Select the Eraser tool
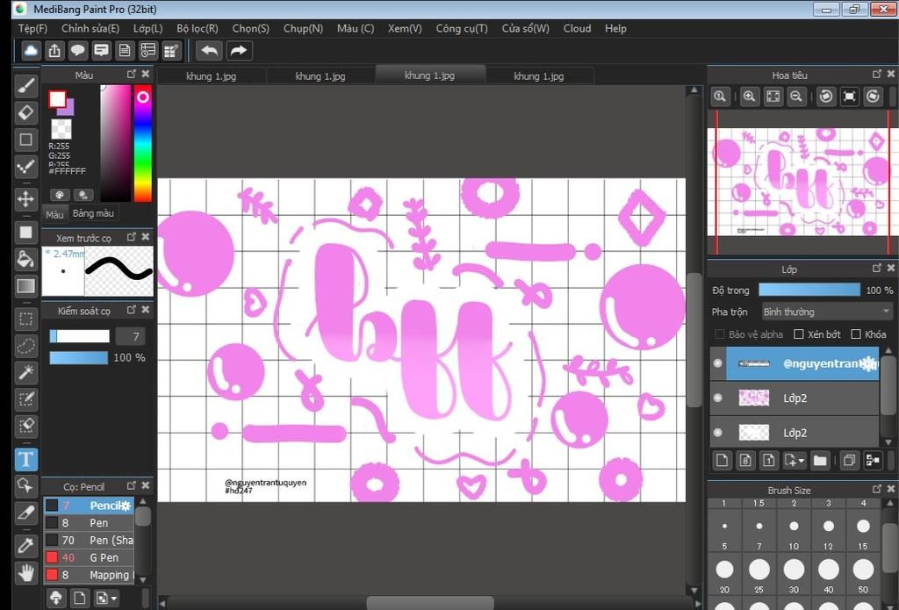The height and width of the screenshot is (610, 899). coord(25,112)
